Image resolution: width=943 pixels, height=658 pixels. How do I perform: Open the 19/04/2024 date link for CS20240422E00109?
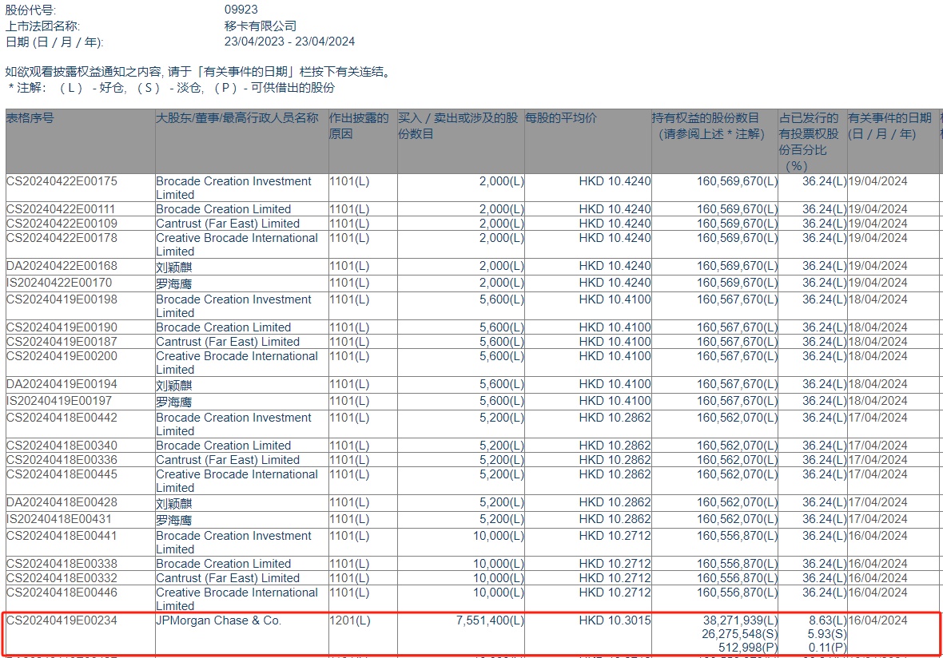point(877,224)
